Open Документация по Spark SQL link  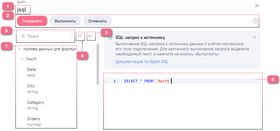[x=142, y=62]
